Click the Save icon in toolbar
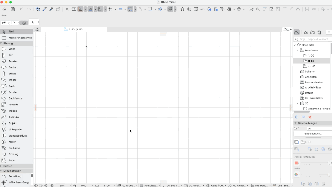332x187 pixels. coord(13,9)
